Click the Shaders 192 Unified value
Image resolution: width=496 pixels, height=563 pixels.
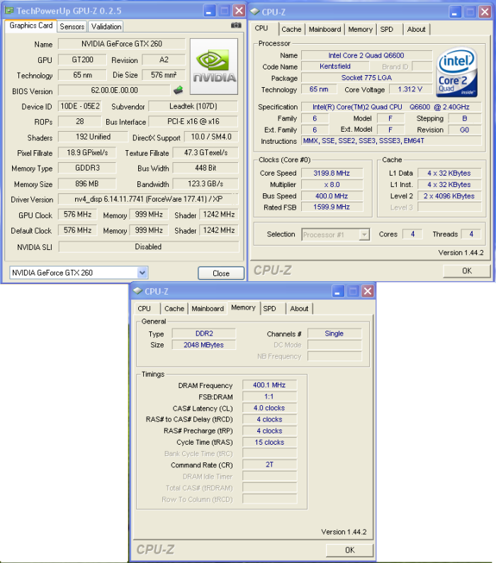point(93,137)
